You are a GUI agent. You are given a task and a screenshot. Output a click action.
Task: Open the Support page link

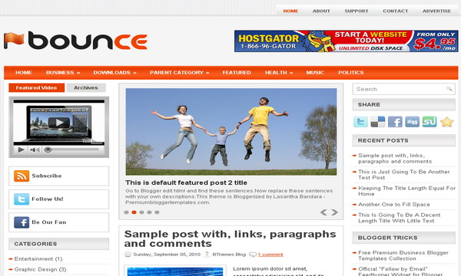pos(357,11)
